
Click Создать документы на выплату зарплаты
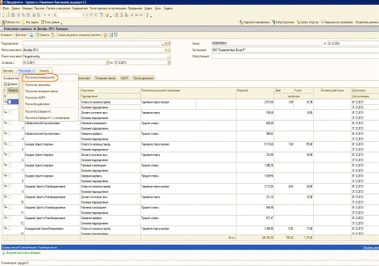click(x=79, y=35)
